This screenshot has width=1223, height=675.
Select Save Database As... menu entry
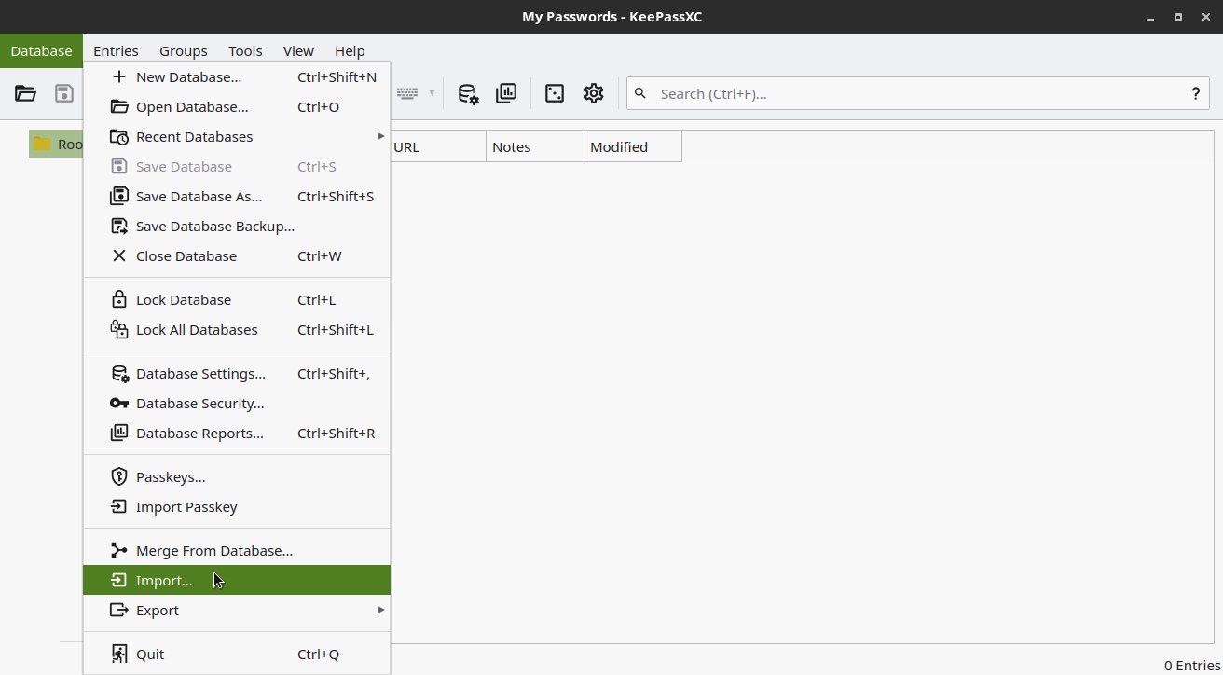[x=237, y=197]
